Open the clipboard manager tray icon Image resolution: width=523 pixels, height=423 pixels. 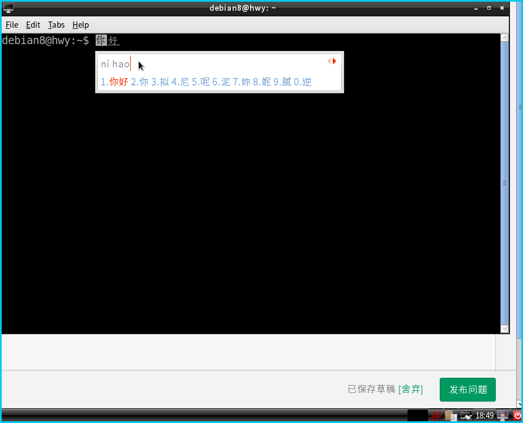451,416
